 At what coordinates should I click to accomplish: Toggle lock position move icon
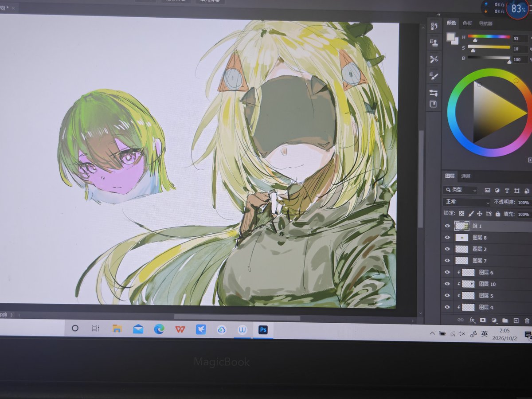480,214
